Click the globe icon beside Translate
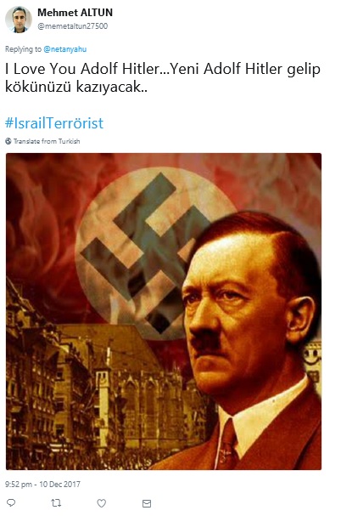This screenshot has width=341, height=516. [8, 141]
